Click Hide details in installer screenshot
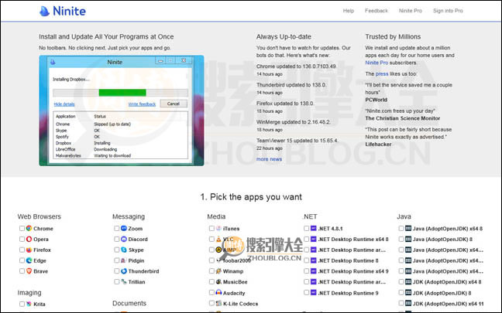The height and width of the screenshot is (313, 502). coord(64,104)
